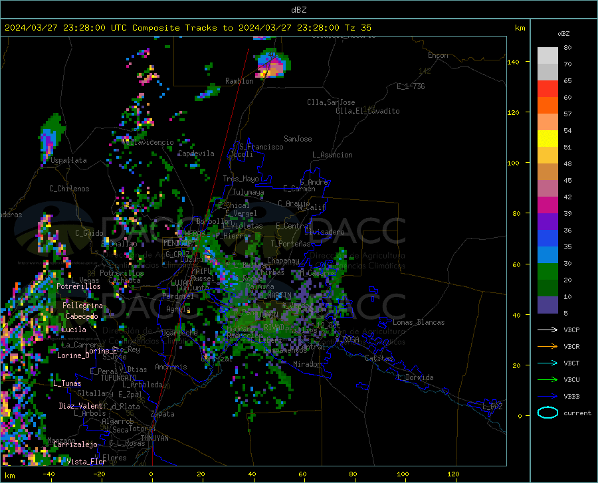This screenshot has height=483, width=598.
Task: Select the cyan VBCT arrow symbol
Action: pyautogui.click(x=548, y=363)
